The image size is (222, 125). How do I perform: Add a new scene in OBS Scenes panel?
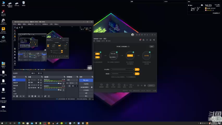[14, 96]
